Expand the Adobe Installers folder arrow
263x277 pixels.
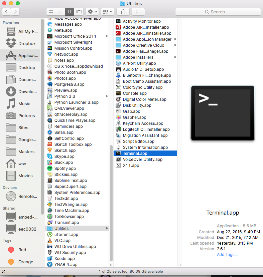tap(175, 57)
